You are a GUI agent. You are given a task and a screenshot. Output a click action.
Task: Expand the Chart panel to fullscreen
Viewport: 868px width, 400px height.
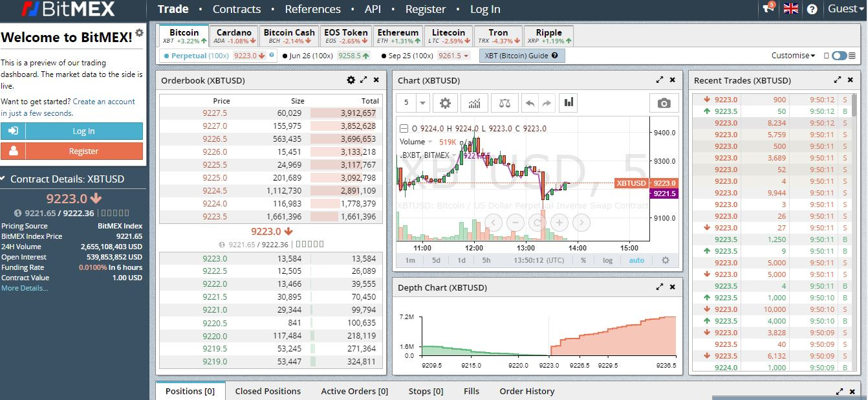pos(660,80)
